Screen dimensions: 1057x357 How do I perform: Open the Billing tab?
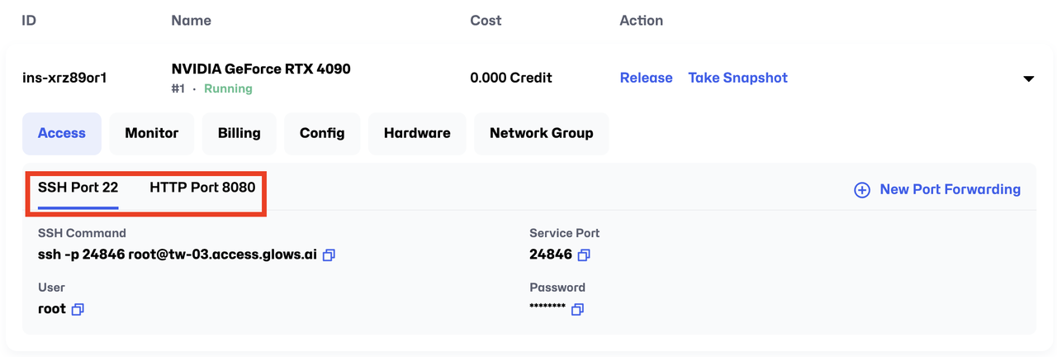point(239,133)
